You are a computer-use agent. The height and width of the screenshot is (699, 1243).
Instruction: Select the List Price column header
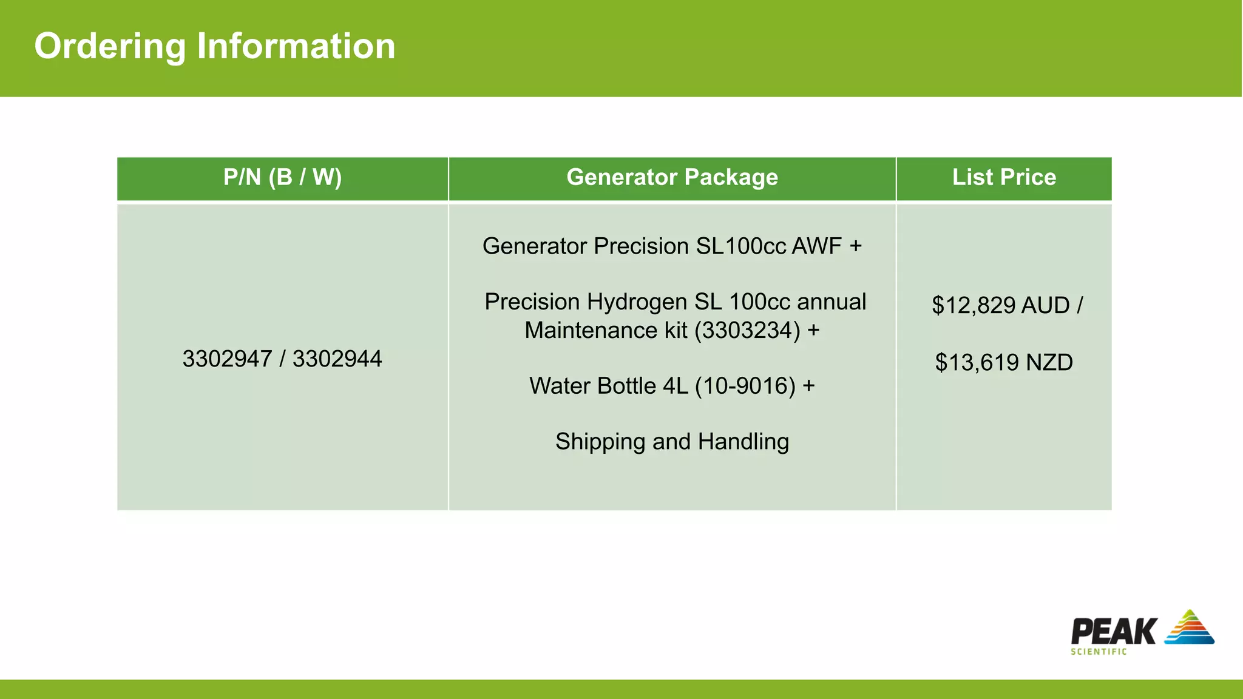(1004, 177)
